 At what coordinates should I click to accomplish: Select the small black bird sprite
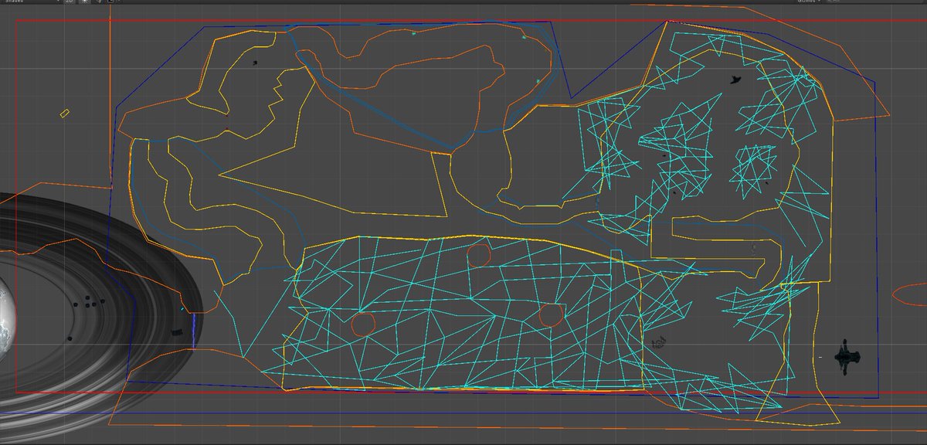pos(734,78)
